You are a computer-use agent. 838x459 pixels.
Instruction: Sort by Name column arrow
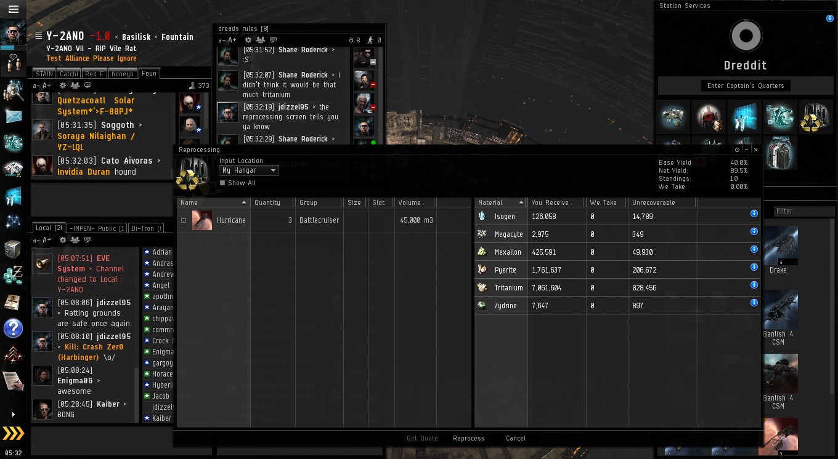tap(244, 202)
